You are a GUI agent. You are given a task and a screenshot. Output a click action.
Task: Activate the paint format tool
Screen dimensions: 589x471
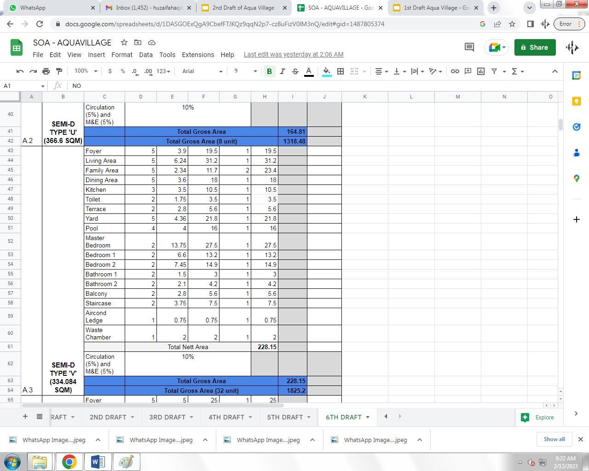pos(59,71)
